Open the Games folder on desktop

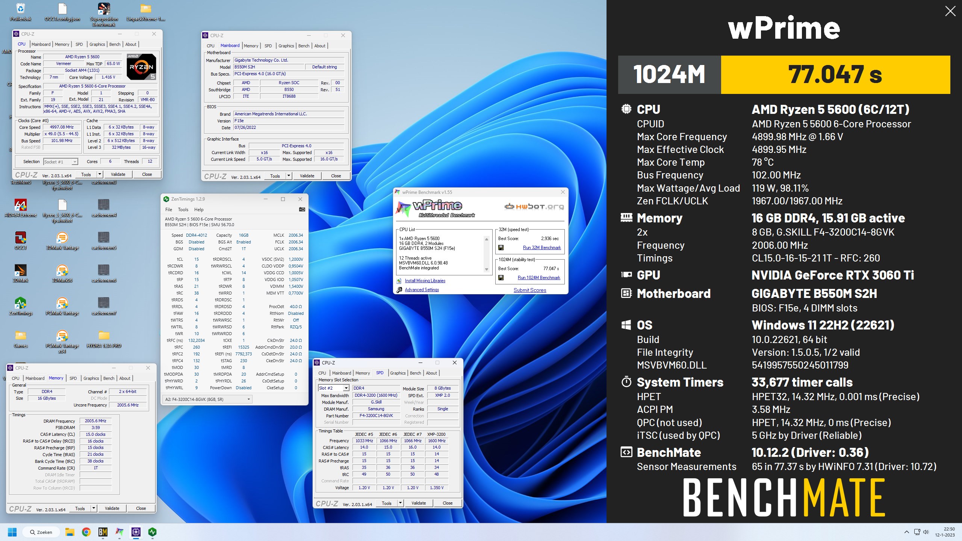click(21, 339)
